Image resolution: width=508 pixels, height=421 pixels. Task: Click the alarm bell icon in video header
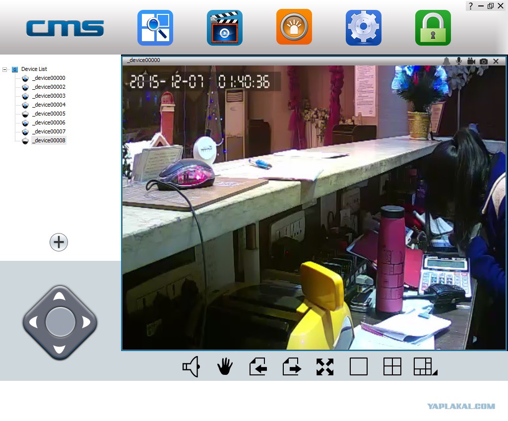446,61
